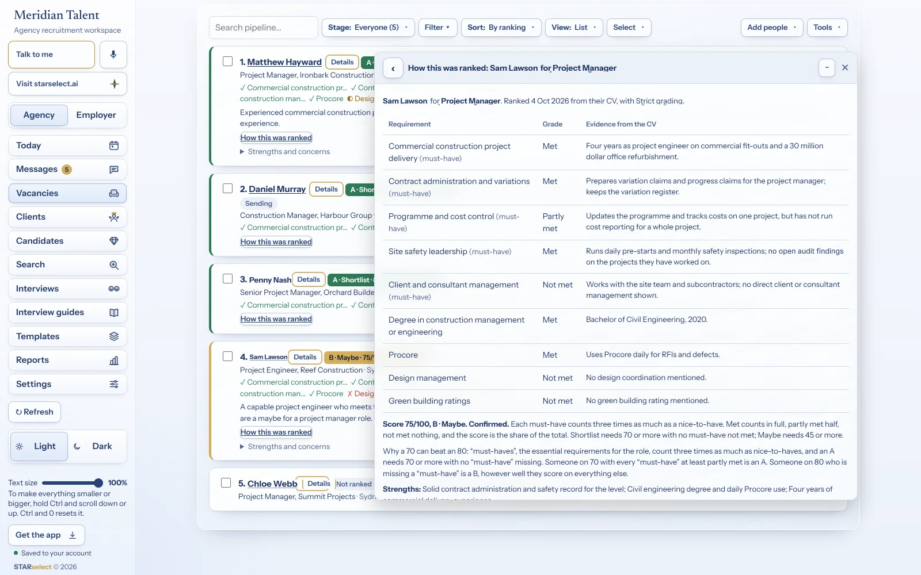Click the magnifier icon beside Search
This screenshot has height=575, width=921.
tap(114, 264)
